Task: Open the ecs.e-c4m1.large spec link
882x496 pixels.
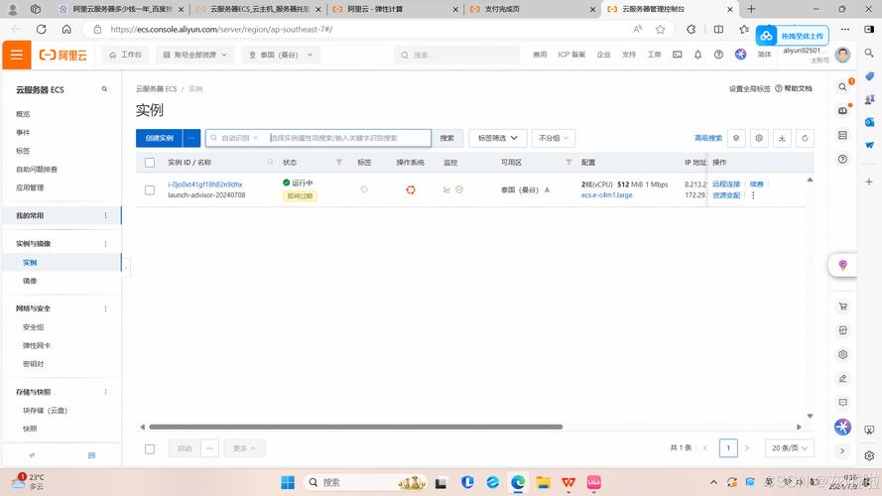Action: pos(607,195)
